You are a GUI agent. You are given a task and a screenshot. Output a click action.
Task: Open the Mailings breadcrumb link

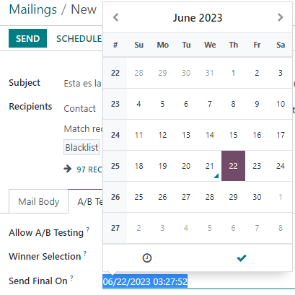pos(33,9)
